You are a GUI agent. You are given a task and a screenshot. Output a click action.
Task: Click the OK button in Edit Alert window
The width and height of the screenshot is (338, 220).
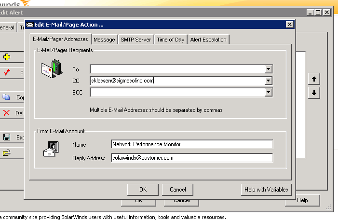138,203
